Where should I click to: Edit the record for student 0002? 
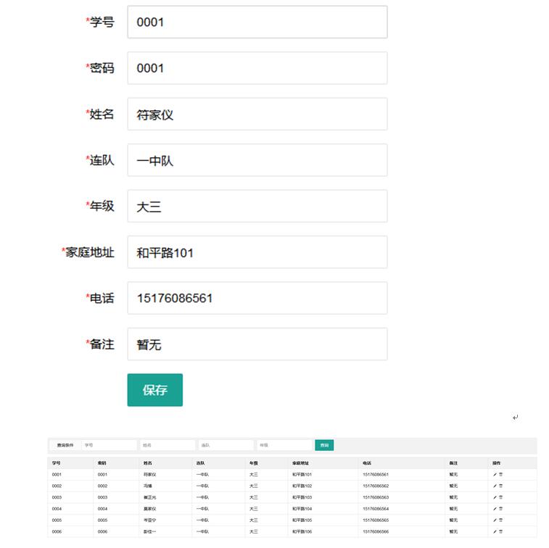tap(495, 486)
